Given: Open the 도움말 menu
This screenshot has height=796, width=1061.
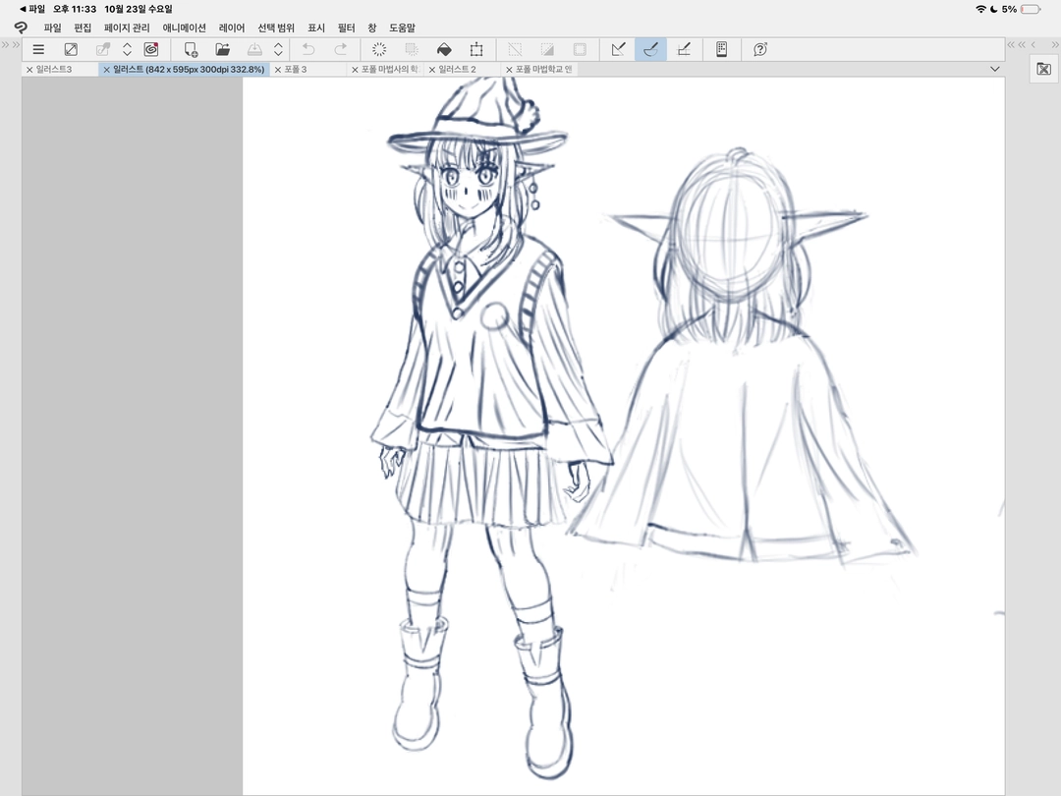Looking at the screenshot, I should (x=402, y=28).
